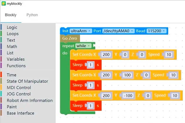This screenshot has width=185, height=123.
Task: Edit the Y value 100 field
Action: (x=127, y=75)
